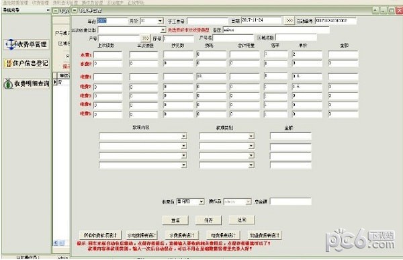Screen dimensions: 403x260
Task: Open 水电费报表设计 report design
Action: (142, 235)
